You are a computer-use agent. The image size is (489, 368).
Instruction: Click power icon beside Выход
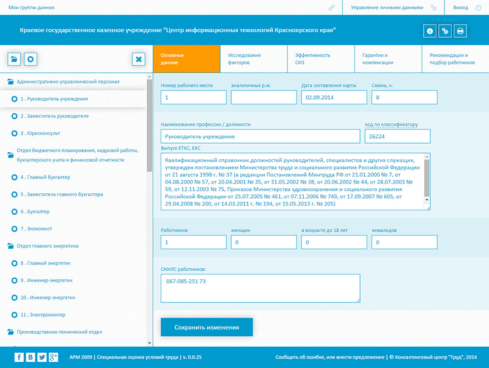tap(479, 7)
